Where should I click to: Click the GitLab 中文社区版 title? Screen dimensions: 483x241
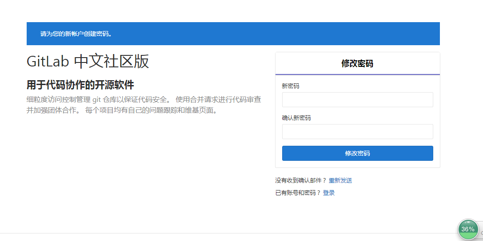tap(88, 61)
